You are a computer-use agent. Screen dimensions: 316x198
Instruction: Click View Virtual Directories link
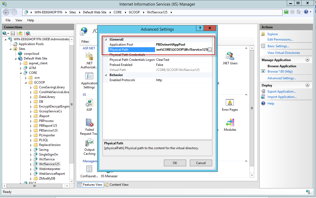(x=284, y=53)
